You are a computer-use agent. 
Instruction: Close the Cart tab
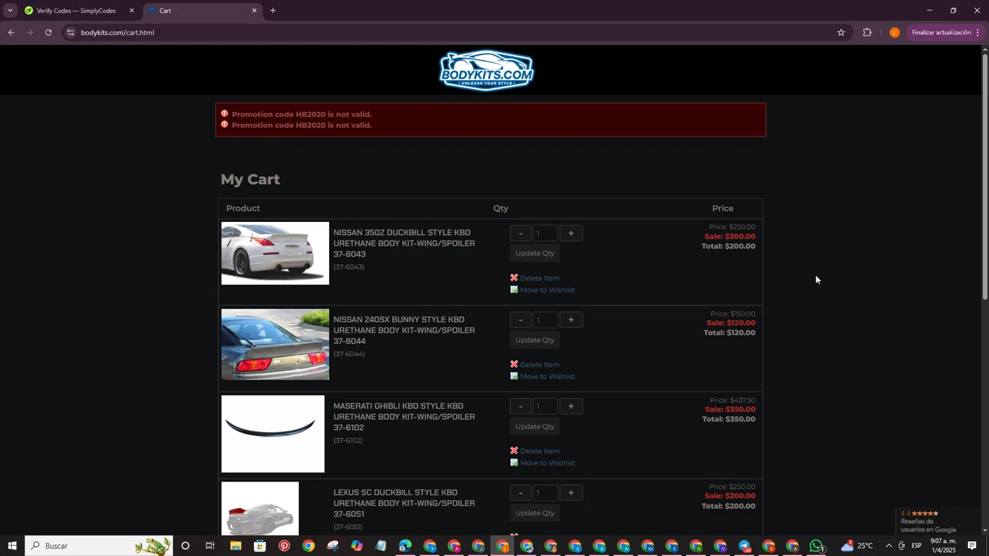[255, 11]
